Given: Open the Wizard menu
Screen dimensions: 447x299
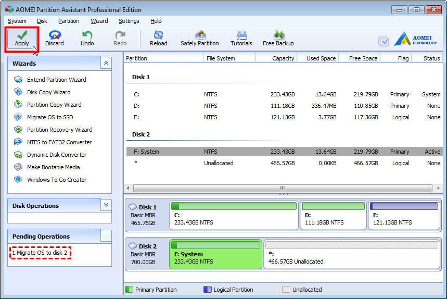Looking at the screenshot, I should 99,21.
